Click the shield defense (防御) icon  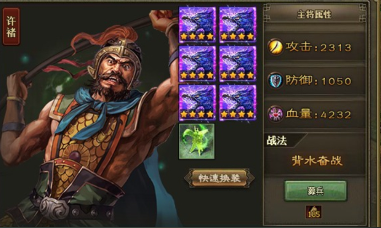275,81
